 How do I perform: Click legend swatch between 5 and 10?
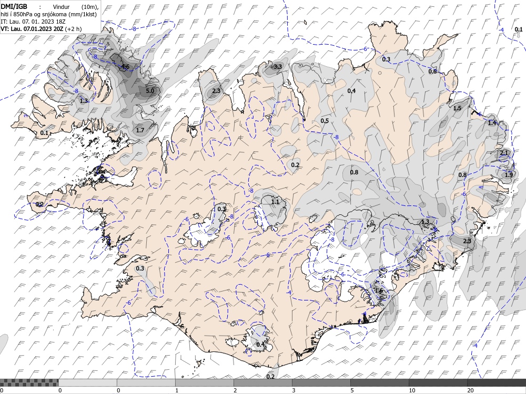point(379,382)
